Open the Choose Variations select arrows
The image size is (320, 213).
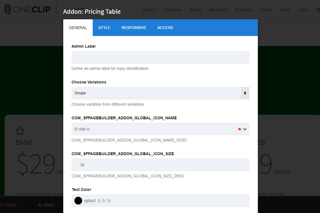click(x=245, y=93)
